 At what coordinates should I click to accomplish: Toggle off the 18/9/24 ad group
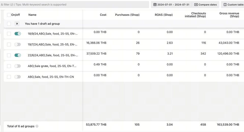pyautogui.click(x=18, y=34)
